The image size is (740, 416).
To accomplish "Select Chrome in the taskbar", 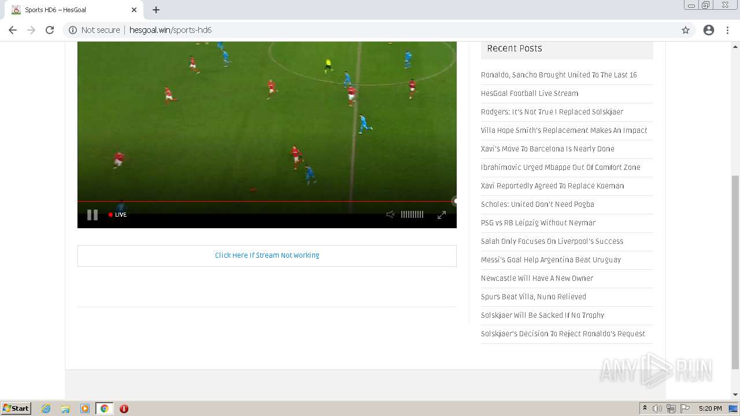I will (104, 408).
